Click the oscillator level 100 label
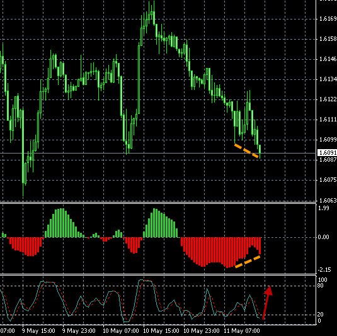337x336 pixels. tap(323, 280)
